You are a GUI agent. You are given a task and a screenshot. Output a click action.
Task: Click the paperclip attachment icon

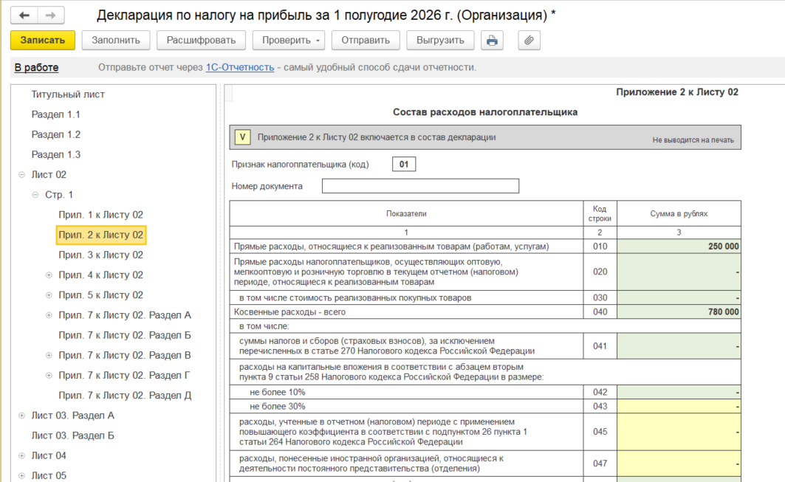[529, 41]
